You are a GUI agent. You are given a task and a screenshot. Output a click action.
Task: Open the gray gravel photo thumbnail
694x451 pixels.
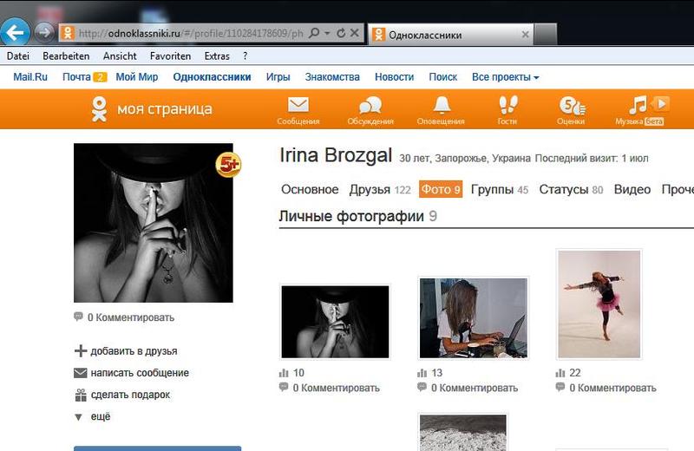point(463,433)
